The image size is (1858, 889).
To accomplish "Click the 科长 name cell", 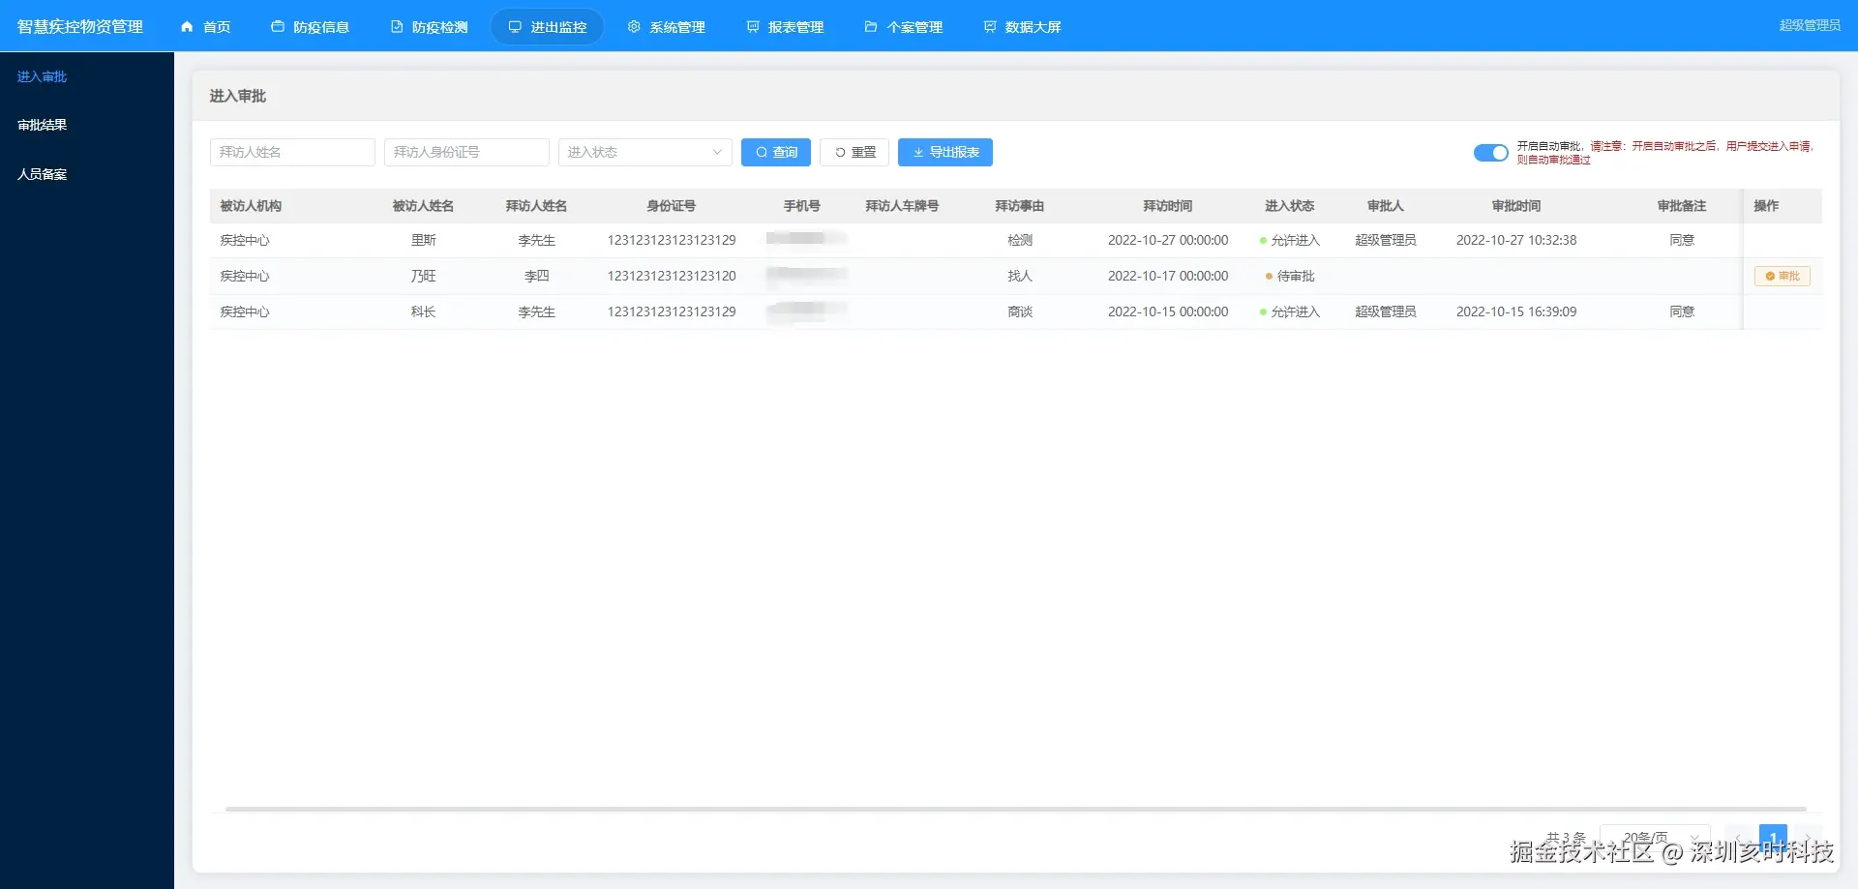I will [423, 311].
